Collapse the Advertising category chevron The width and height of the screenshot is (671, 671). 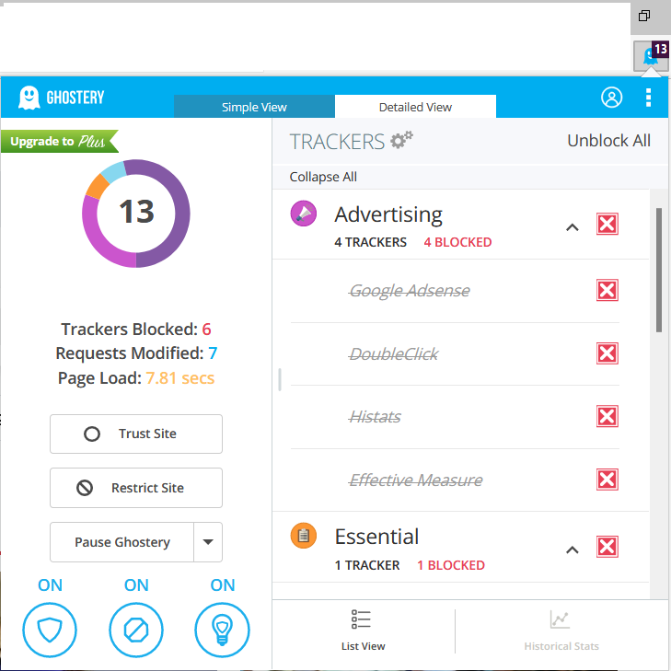573,227
